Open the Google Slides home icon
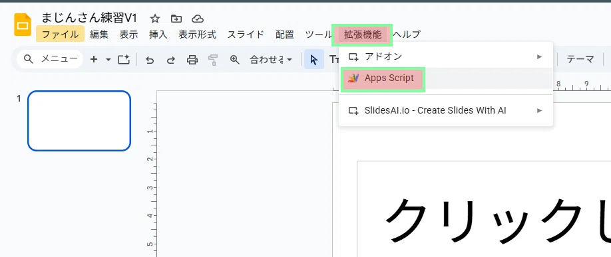This screenshot has height=257, width=611. (23, 25)
